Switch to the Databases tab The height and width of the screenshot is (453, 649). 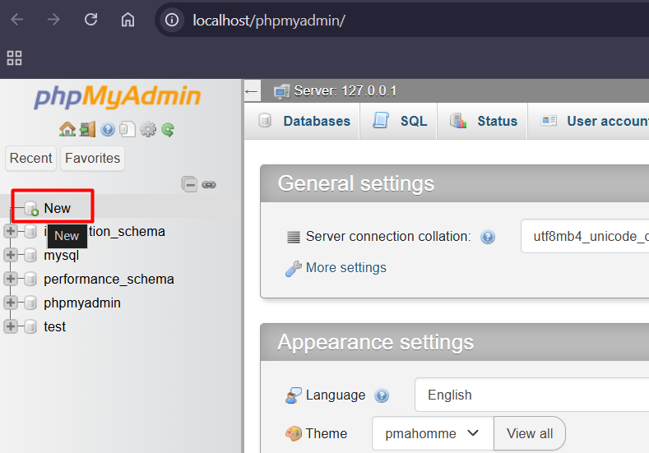pyautogui.click(x=302, y=121)
